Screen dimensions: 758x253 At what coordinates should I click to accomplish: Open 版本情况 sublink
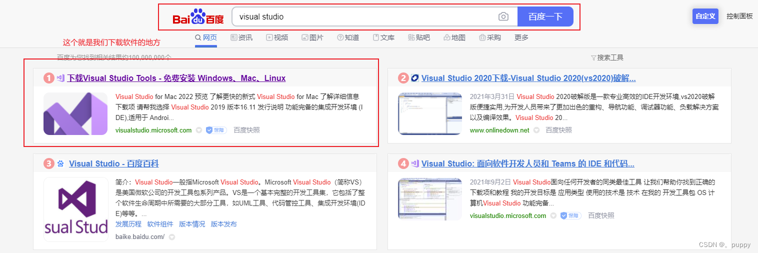192,224
